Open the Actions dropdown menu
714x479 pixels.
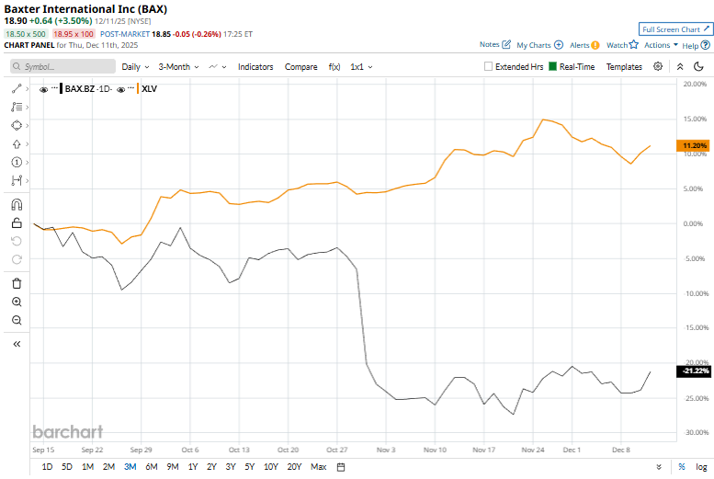661,44
